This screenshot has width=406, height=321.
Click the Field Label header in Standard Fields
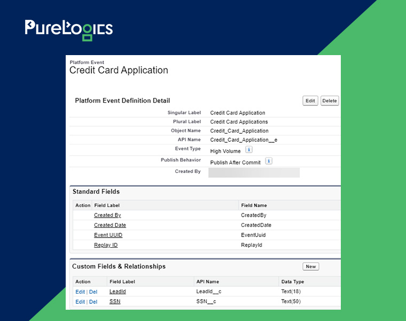click(x=107, y=205)
